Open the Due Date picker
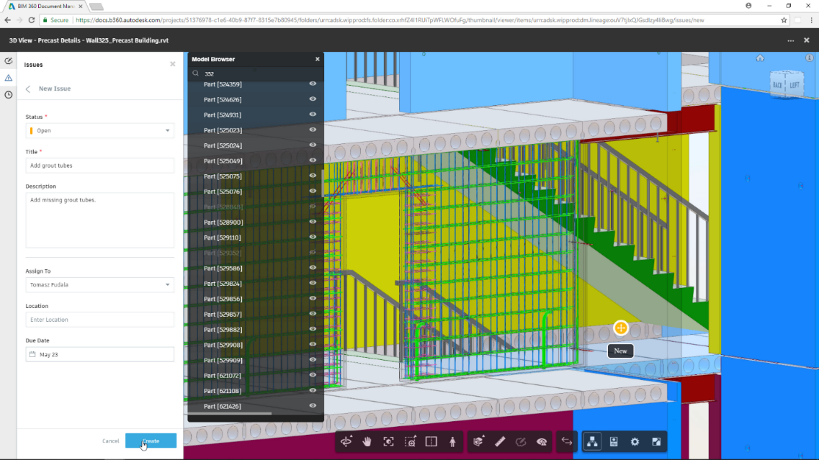This screenshot has width=819, height=460. coord(99,353)
